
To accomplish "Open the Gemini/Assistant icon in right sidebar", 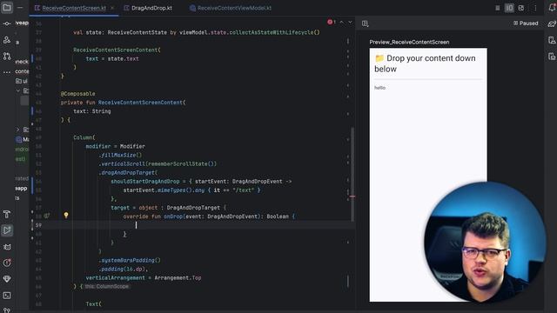I will 552,23.
